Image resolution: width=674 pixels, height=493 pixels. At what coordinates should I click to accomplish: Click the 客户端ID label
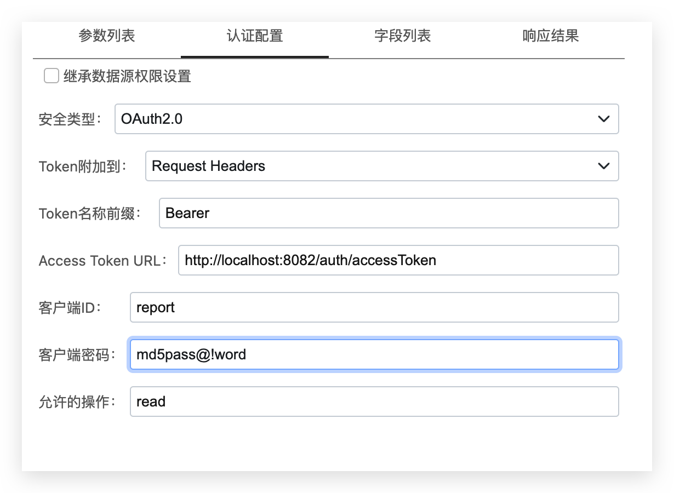70,308
